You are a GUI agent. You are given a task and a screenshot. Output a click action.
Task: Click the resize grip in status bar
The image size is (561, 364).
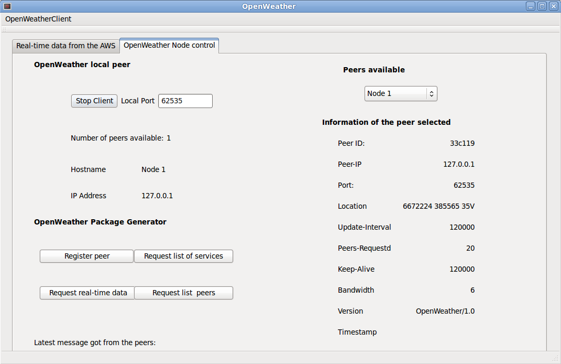pos(555,359)
